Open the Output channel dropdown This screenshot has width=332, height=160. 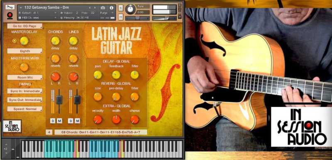(38, 13)
